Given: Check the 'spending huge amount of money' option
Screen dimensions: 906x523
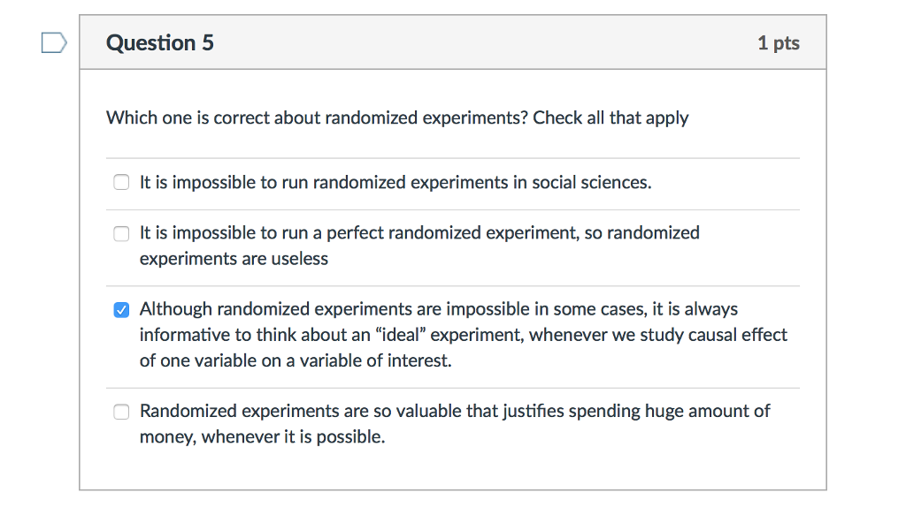Looking at the screenshot, I should click(121, 411).
